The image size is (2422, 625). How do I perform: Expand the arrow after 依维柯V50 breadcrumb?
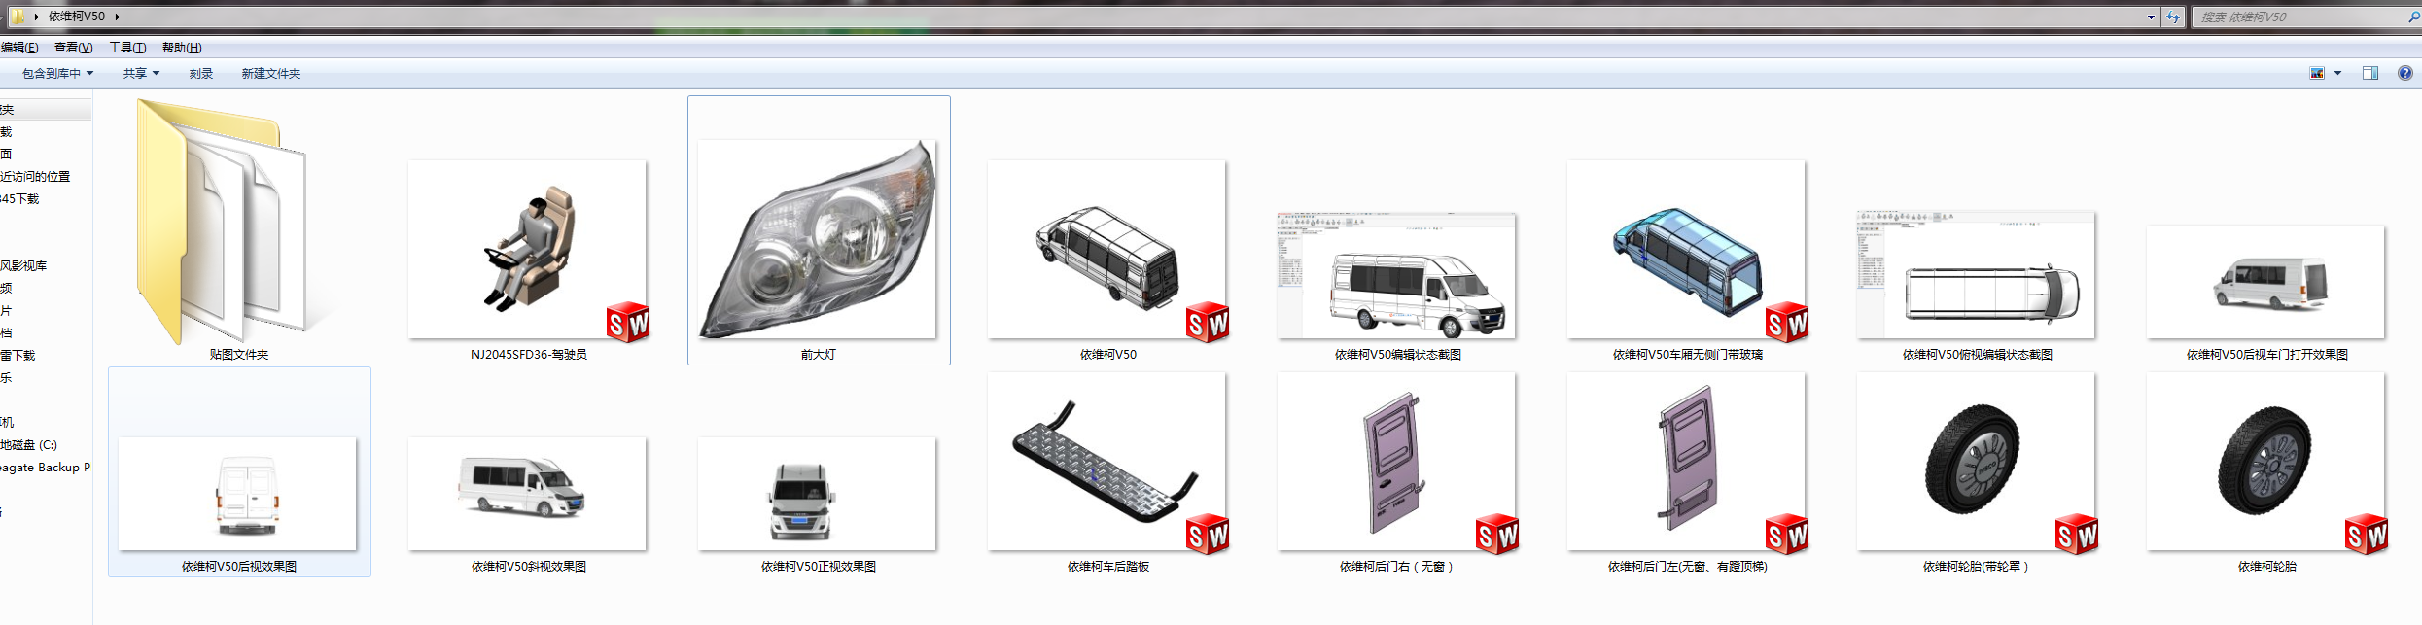tap(117, 17)
